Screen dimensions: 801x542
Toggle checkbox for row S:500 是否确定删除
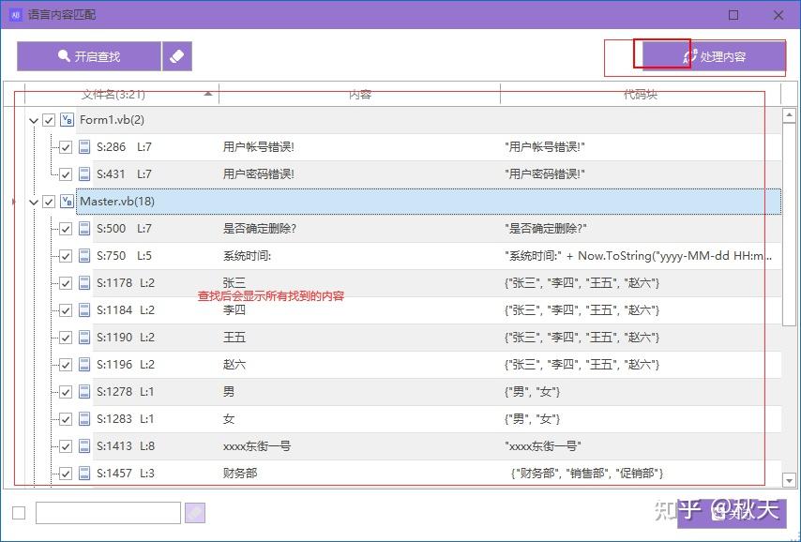[66, 229]
